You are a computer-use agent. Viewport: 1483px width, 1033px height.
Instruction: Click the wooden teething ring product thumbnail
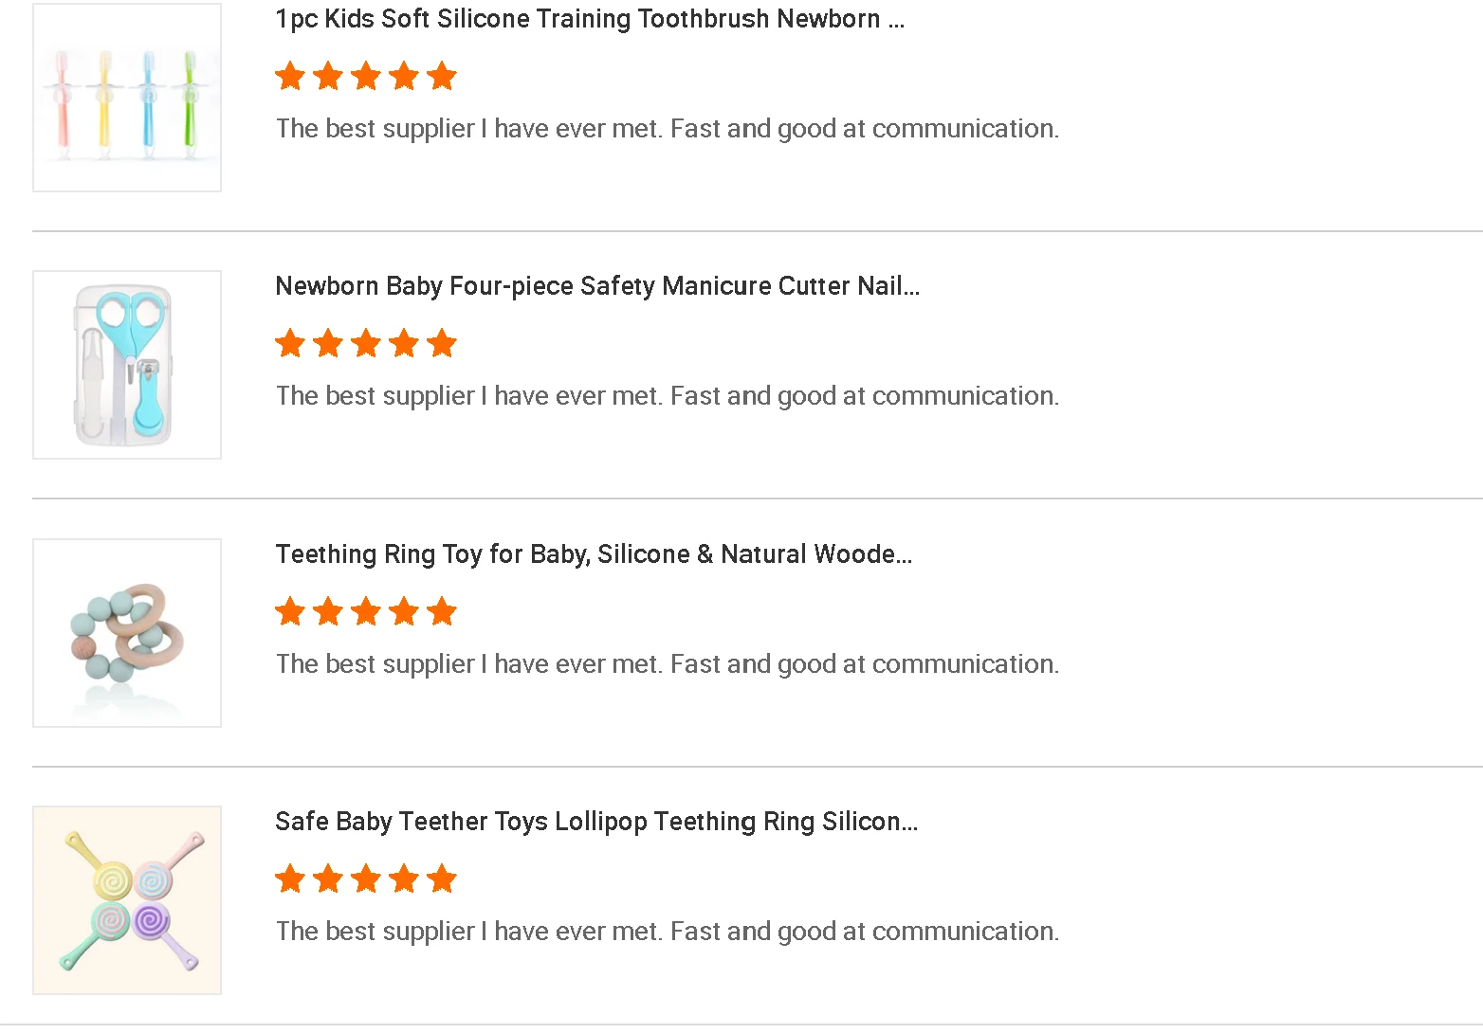click(x=127, y=633)
